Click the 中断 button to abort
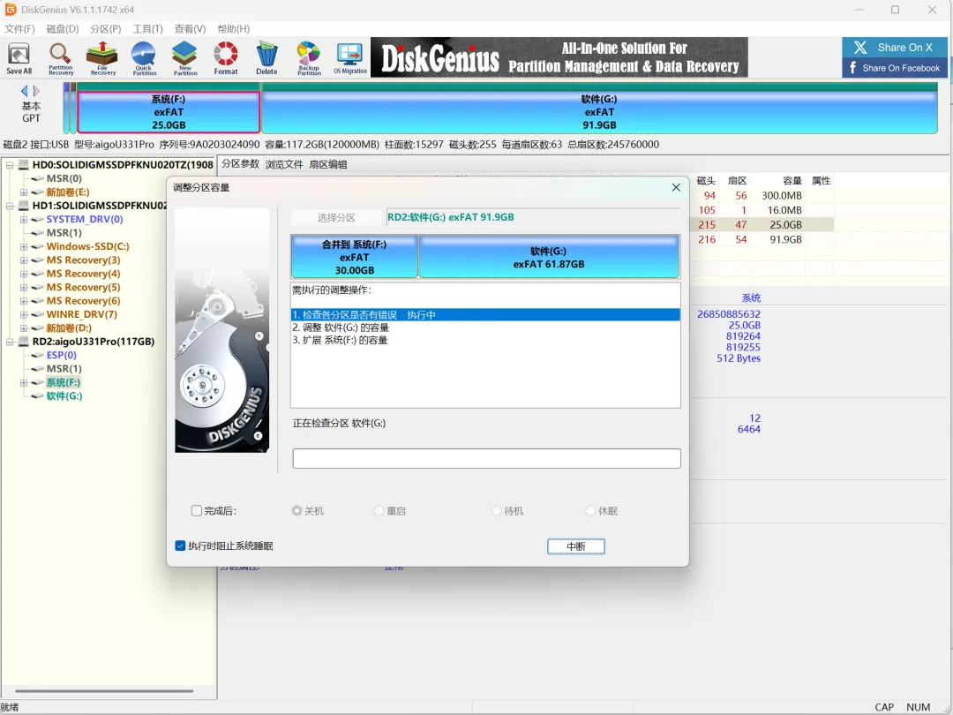Screen dimensions: 953x715 575,546
